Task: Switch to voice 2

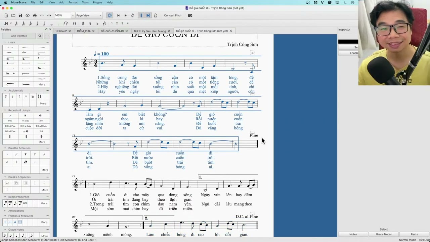Action: pos(117,24)
